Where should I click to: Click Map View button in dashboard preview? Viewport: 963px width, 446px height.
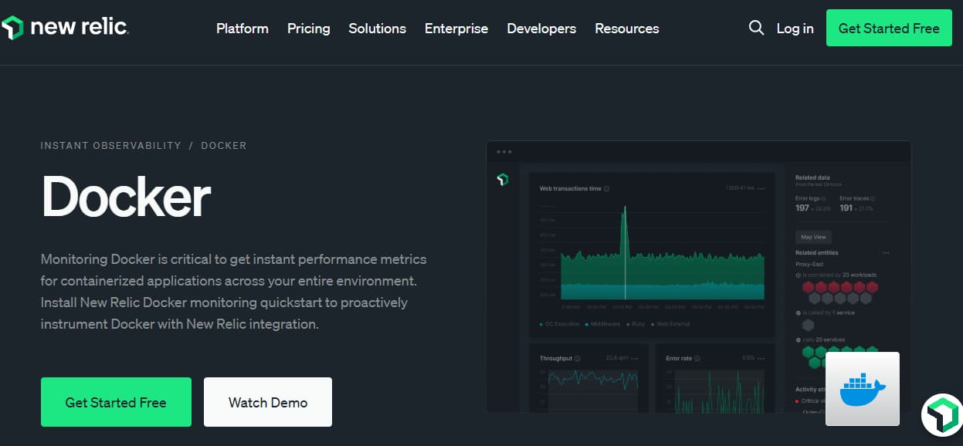click(813, 237)
